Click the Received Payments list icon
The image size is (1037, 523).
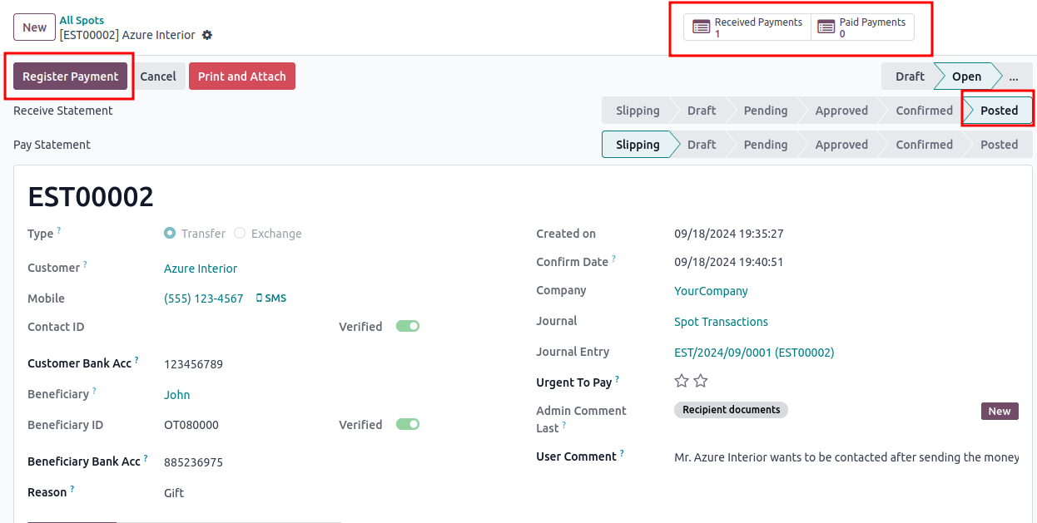coord(702,27)
